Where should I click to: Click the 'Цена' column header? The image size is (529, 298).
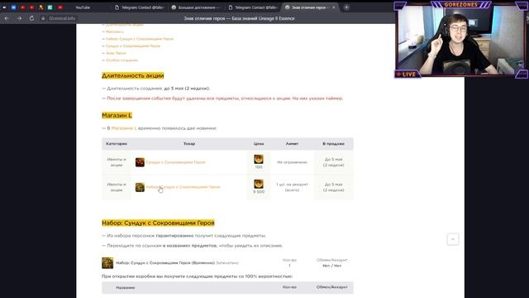pyautogui.click(x=259, y=143)
